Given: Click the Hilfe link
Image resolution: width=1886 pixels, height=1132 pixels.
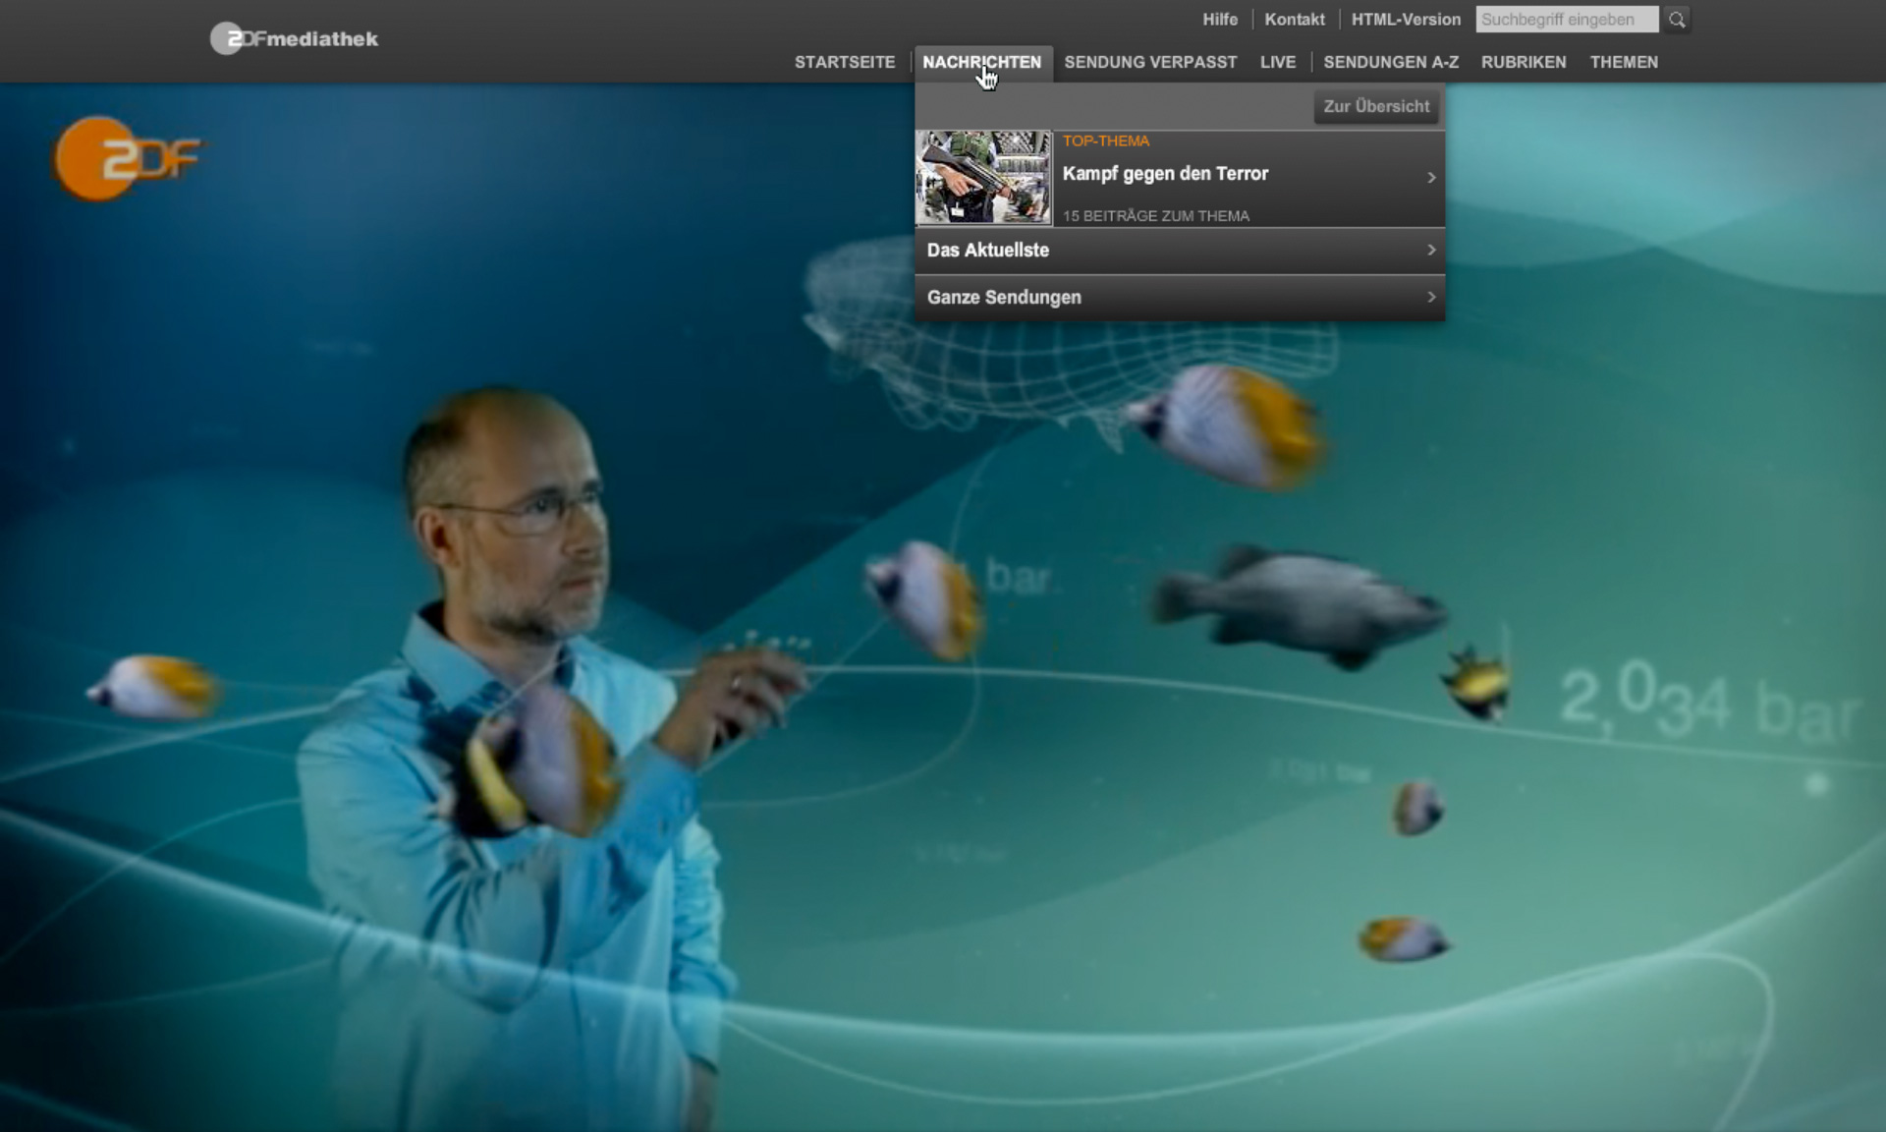Looking at the screenshot, I should pos(1220,20).
